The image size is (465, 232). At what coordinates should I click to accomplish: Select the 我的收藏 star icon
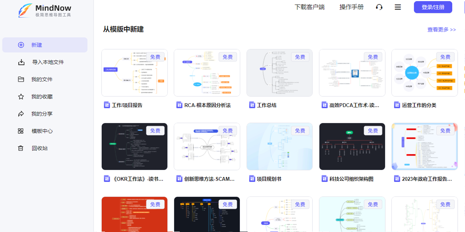[20, 96]
